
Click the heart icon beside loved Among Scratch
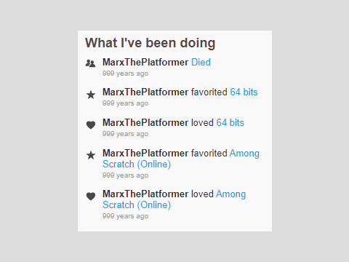(91, 196)
